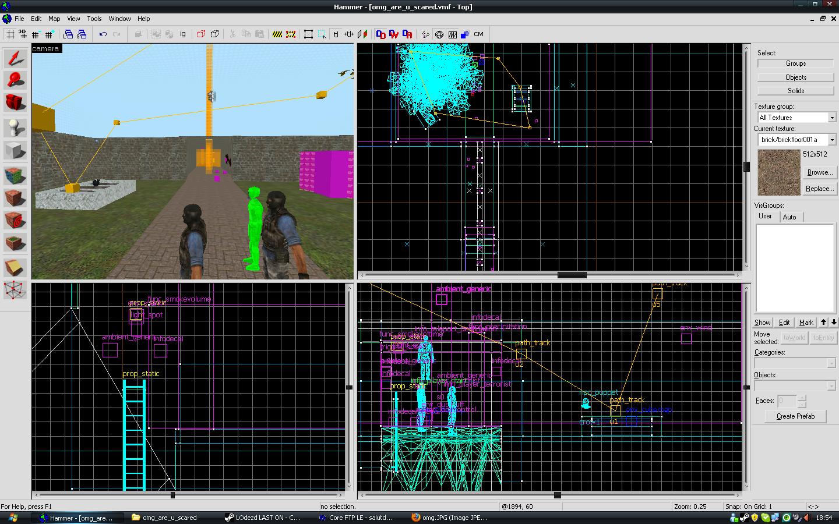The height and width of the screenshot is (524, 839).
Task: Click the Hide selected objects icon
Action: 201,34
